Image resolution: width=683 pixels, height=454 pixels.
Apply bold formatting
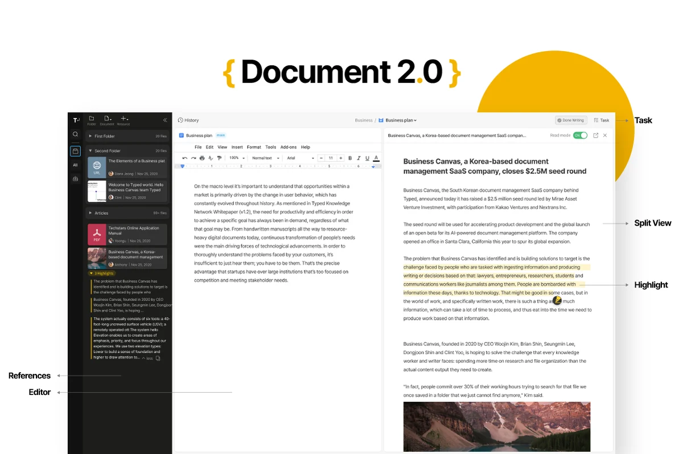coord(350,158)
